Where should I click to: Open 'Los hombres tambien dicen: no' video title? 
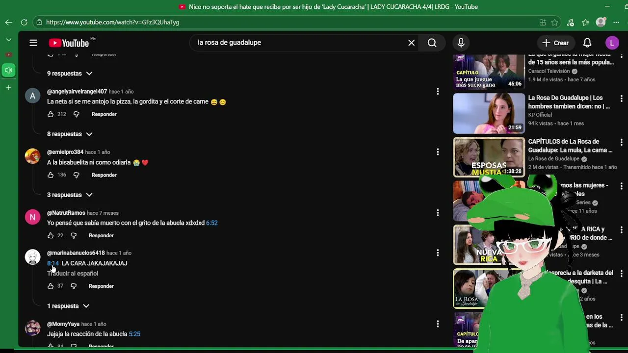tap(569, 102)
